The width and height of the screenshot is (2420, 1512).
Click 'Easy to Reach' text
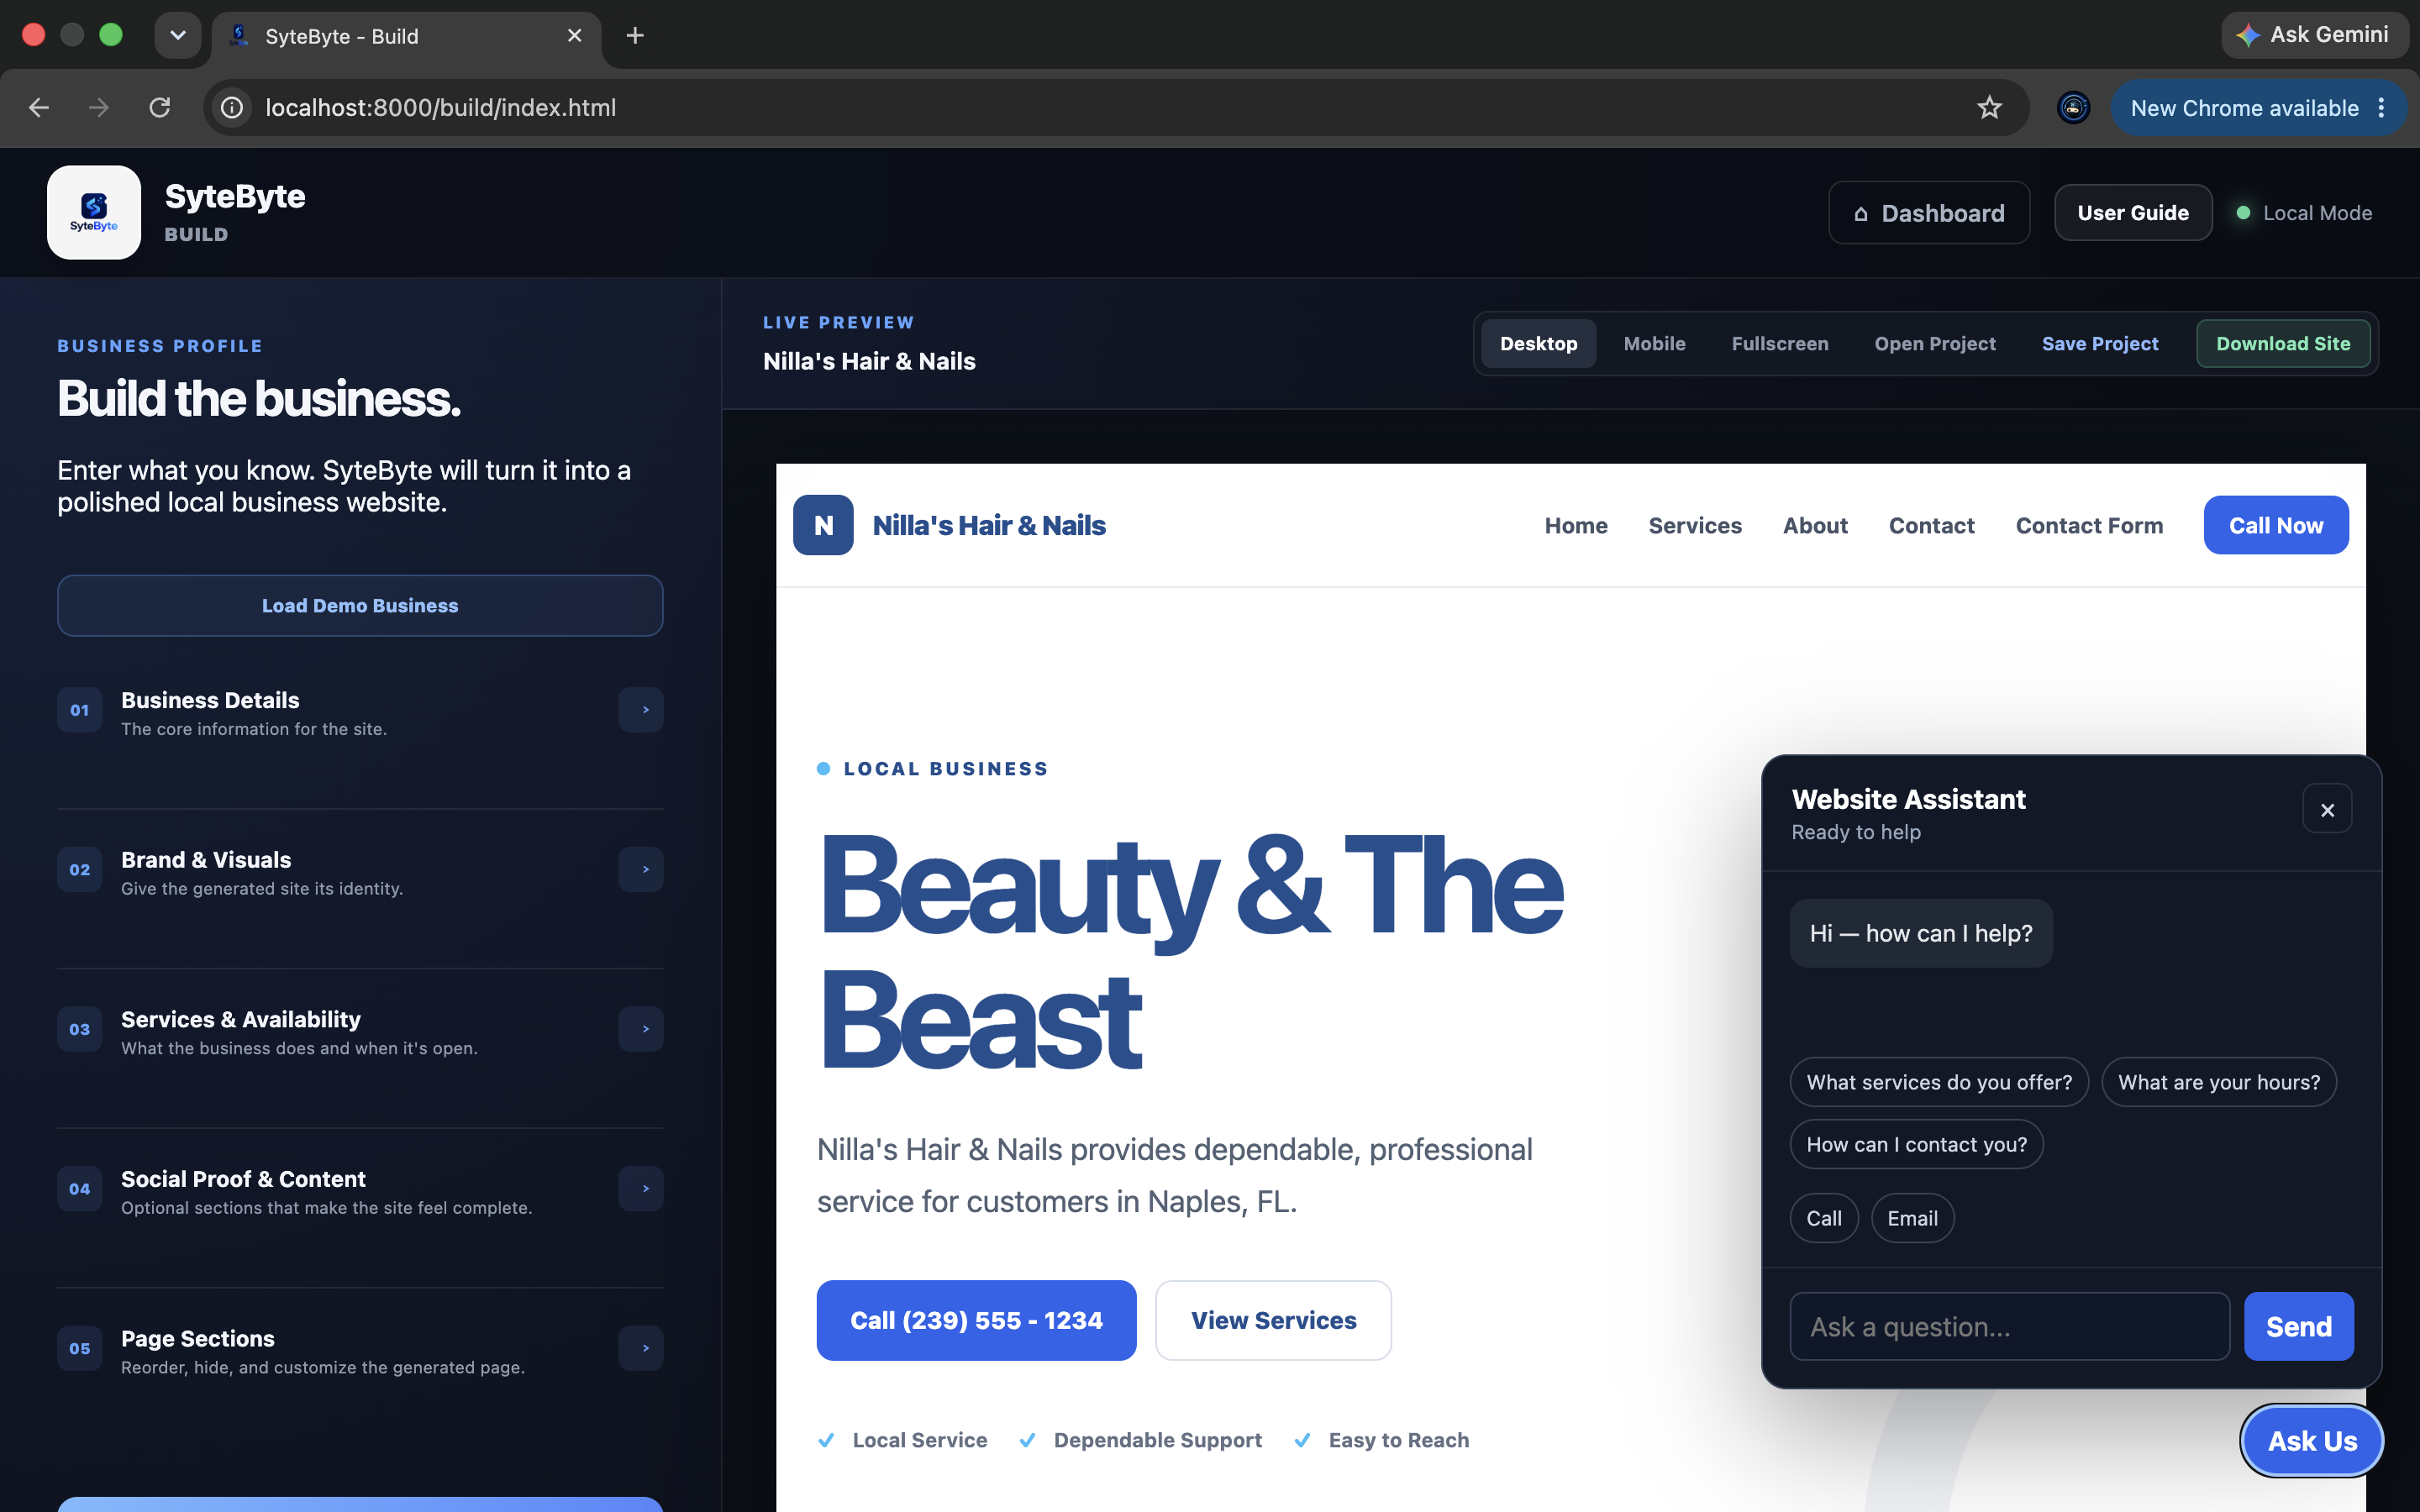[x=1398, y=1440]
